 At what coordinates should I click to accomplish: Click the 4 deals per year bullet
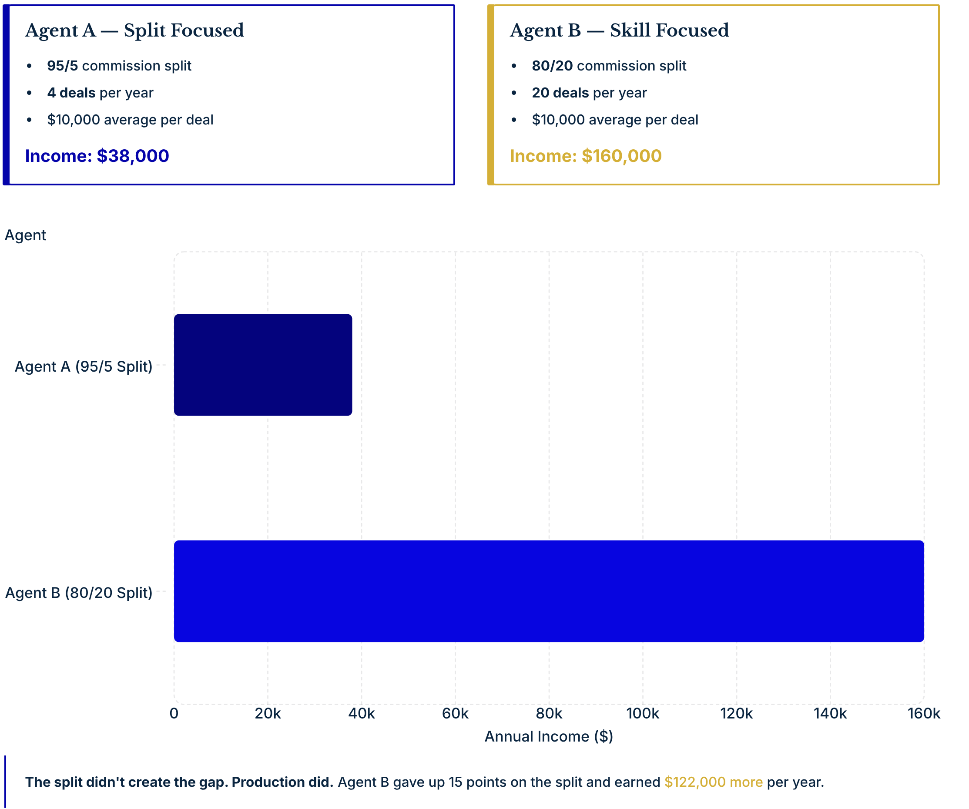click(100, 93)
